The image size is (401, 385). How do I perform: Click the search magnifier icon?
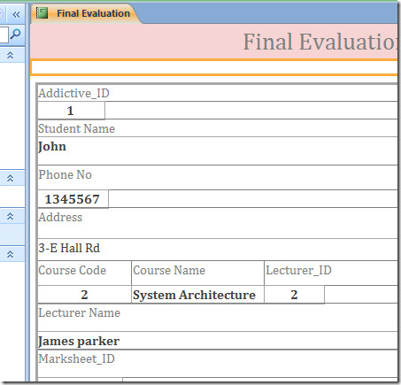(x=16, y=34)
